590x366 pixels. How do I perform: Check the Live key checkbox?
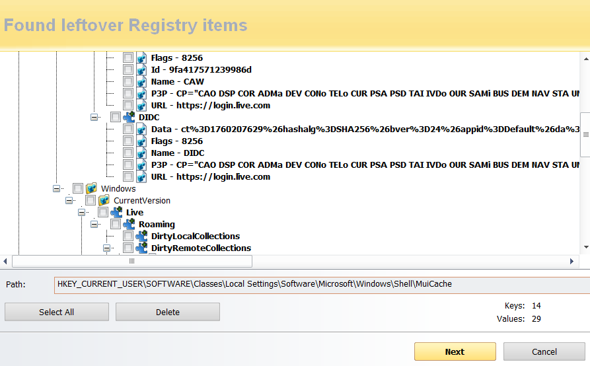[102, 212]
